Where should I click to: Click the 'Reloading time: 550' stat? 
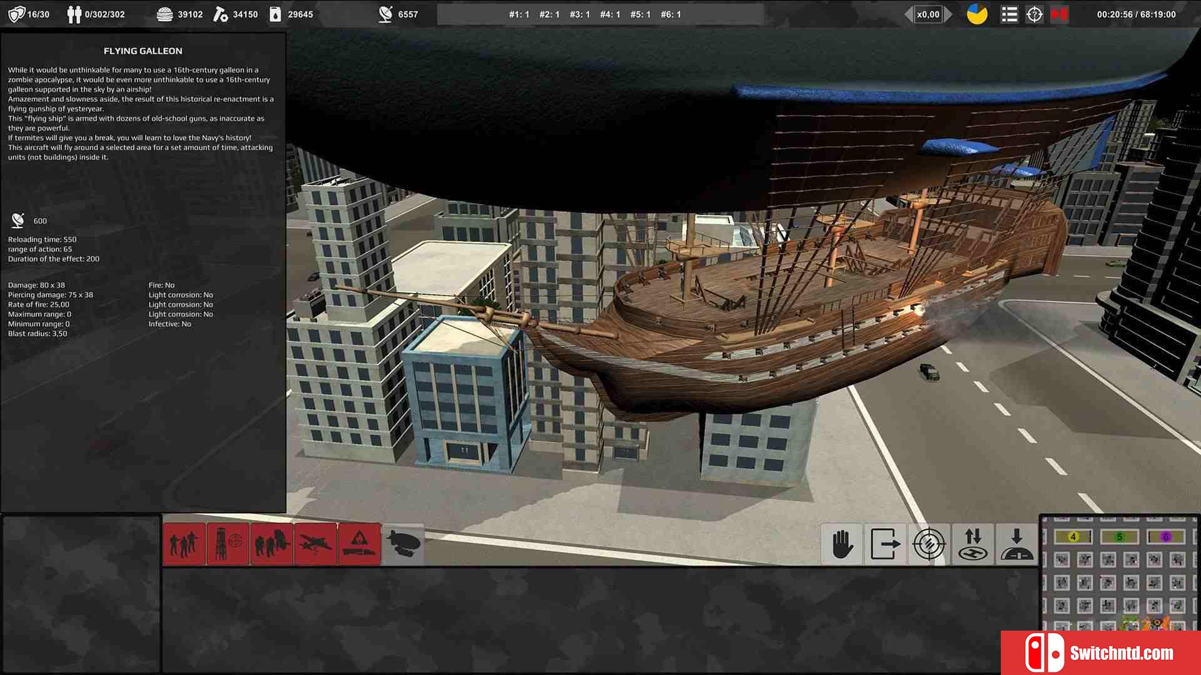click(x=43, y=239)
